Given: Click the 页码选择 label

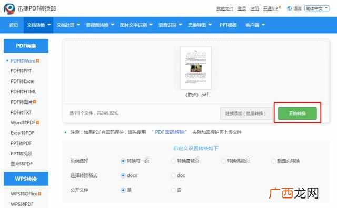Looking at the screenshot, I should [80, 161].
